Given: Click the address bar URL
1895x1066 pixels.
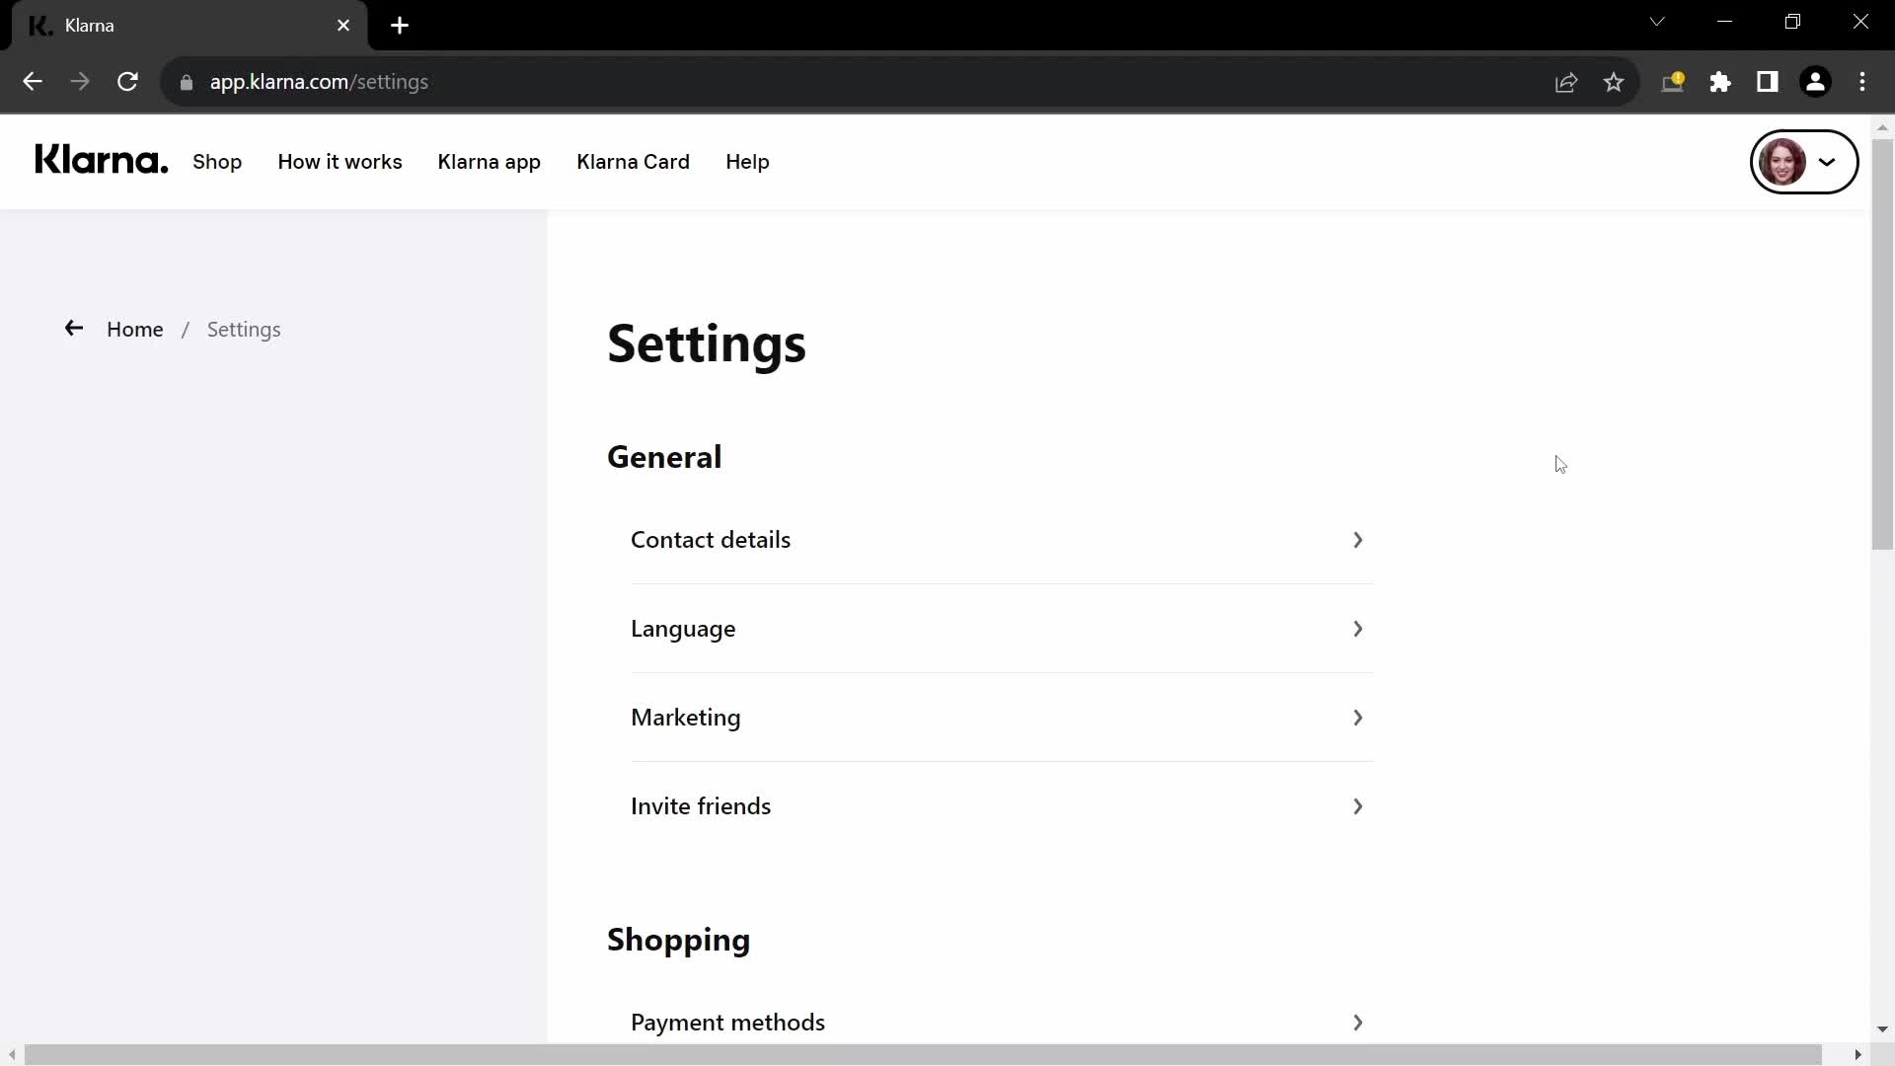Looking at the screenshot, I should (319, 82).
